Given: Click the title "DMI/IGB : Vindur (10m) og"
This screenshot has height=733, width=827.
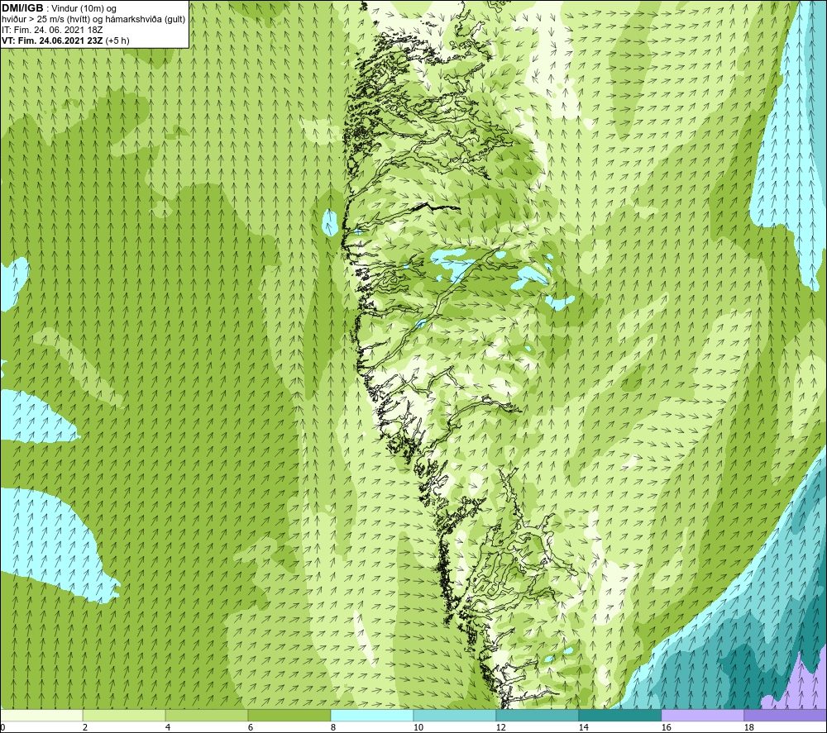Looking at the screenshot, I should tap(59, 9).
